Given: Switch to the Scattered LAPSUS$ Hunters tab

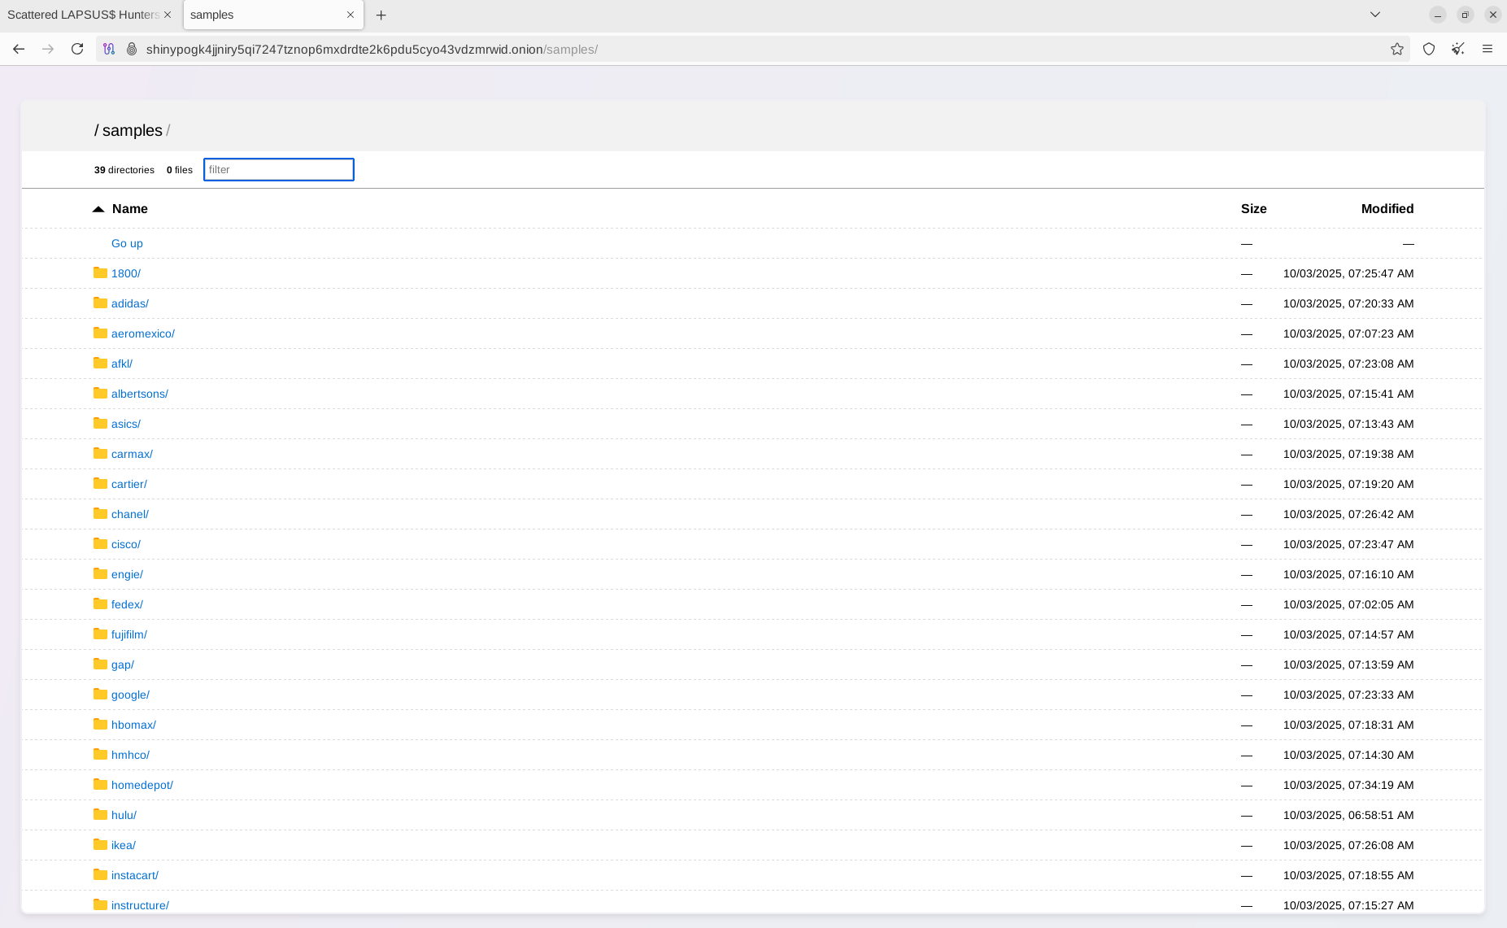Looking at the screenshot, I should [81, 15].
